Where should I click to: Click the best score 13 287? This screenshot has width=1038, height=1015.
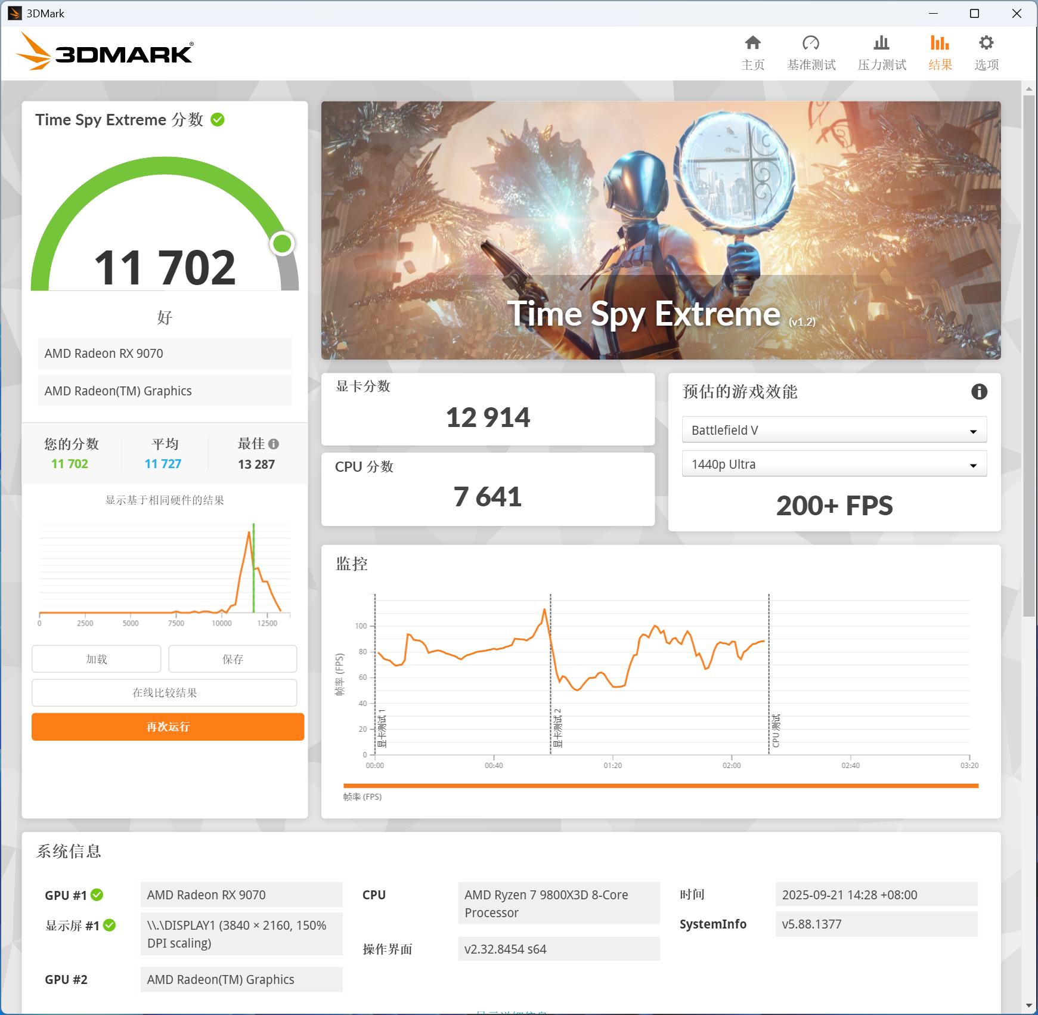coord(256,464)
